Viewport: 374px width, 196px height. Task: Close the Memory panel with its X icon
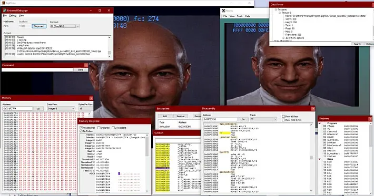91,98
